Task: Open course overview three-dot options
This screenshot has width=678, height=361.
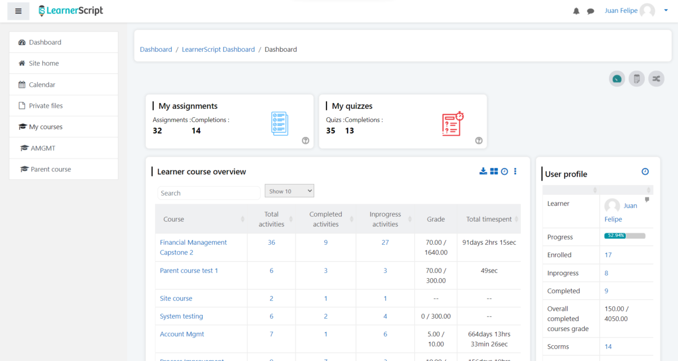Action: point(515,171)
